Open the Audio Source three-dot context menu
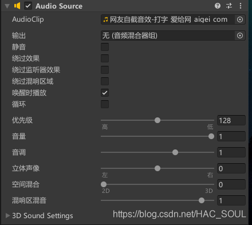This screenshot has width=252, height=225. click(241, 6)
